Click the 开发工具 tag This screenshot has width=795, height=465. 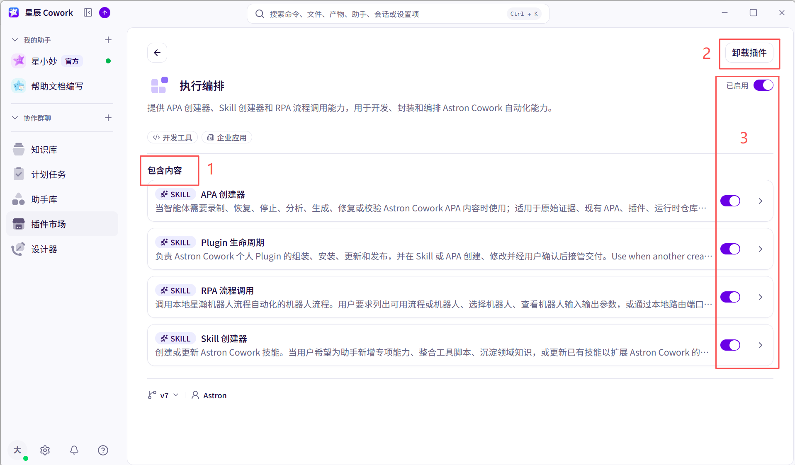pyautogui.click(x=173, y=138)
